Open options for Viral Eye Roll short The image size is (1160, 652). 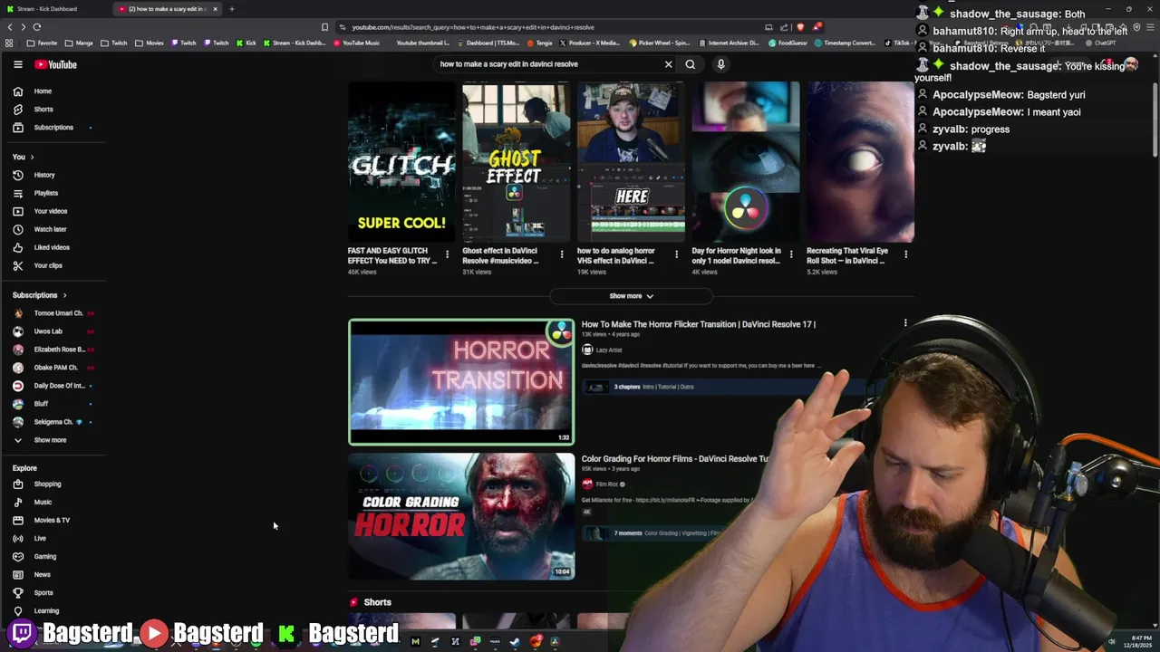pos(905,254)
